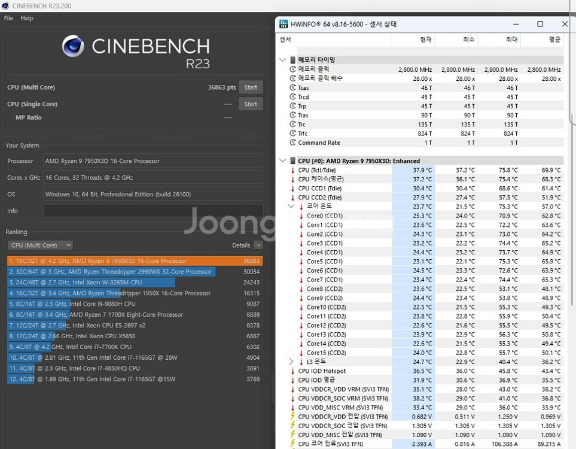The image size is (576, 449).
Task: Click the clock icon beside Tras
Action: coord(292,115)
